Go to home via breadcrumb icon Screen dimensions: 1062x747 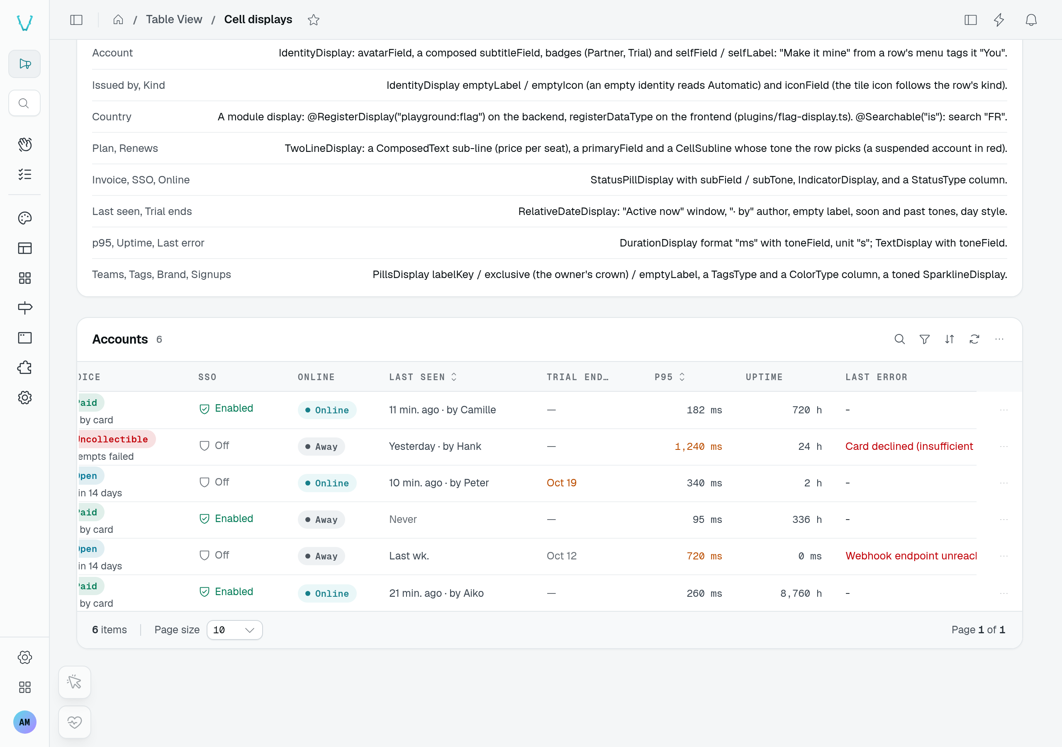[x=118, y=20]
